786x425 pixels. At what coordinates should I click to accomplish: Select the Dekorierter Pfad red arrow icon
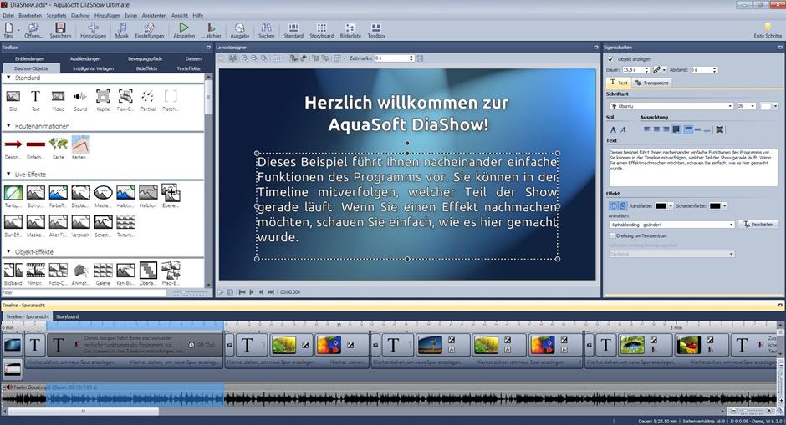tap(13, 144)
